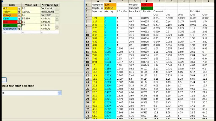Click the '1.0 - Mer' header cell
Screen dimensions: 216x121
pos(122,11)
